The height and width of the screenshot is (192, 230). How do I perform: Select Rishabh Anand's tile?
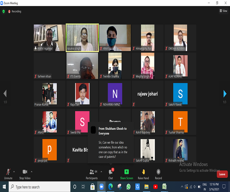(x=180, y=150)
